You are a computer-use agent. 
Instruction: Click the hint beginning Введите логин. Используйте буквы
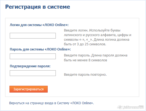[x=98, y=37]
